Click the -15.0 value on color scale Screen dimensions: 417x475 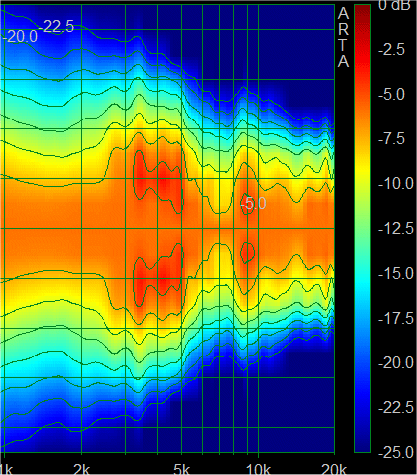[x=396, y=274]
